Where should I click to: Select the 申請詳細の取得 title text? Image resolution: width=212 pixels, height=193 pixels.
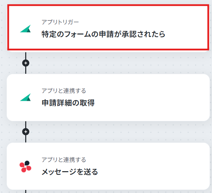(68, 103)
